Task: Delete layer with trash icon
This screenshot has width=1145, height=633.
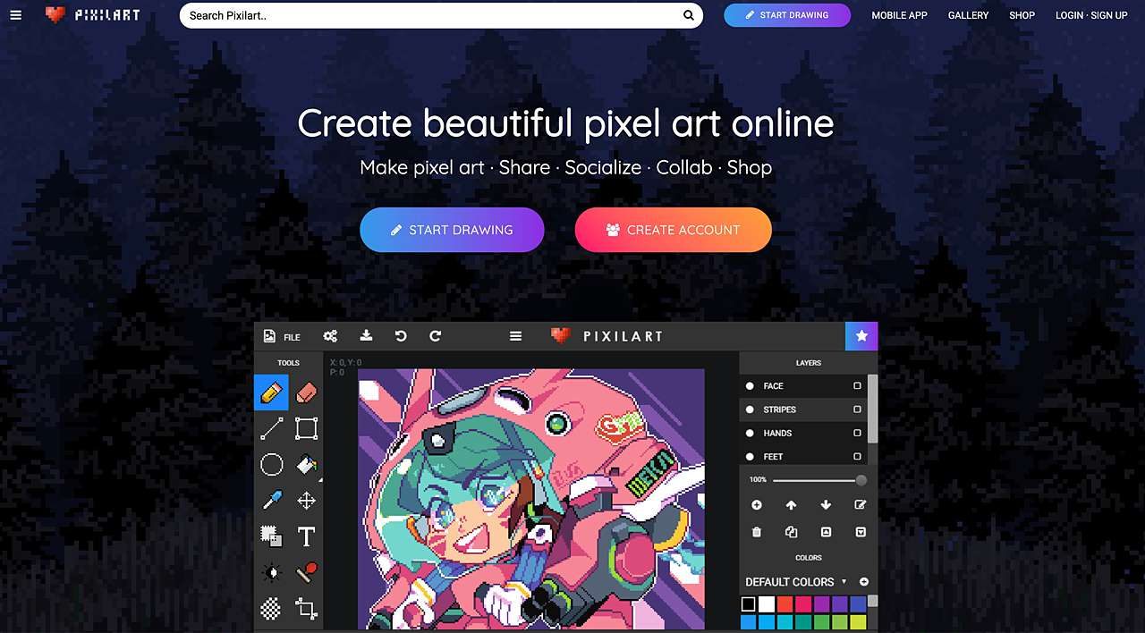Action: tap(756, 532)
